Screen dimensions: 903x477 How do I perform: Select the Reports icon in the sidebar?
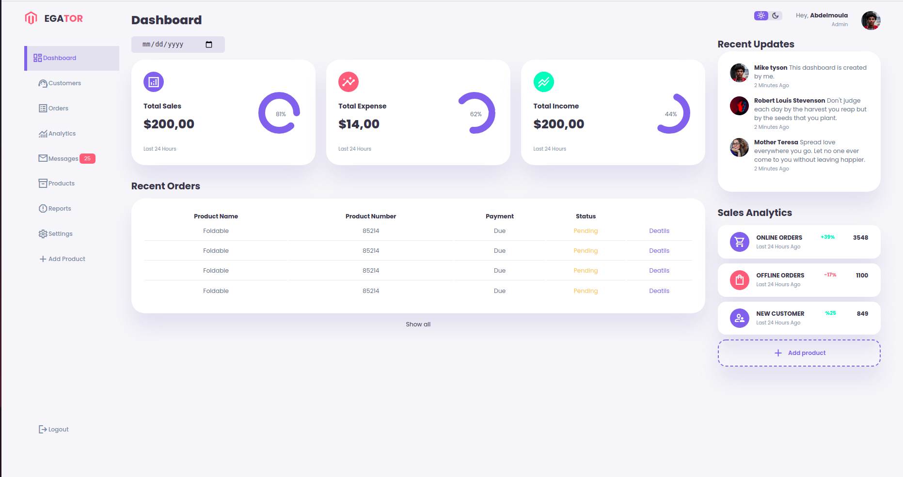[x=43, y=208]
